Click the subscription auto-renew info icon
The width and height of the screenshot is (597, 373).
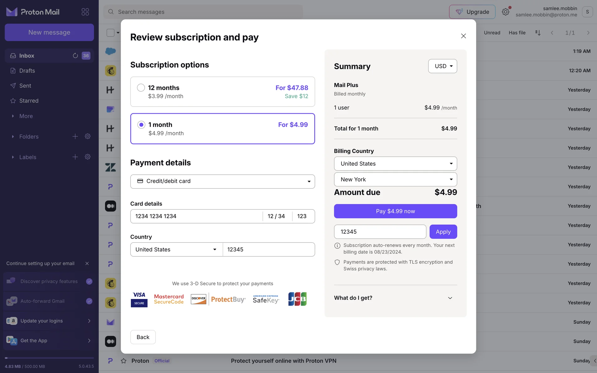(337, 246)
